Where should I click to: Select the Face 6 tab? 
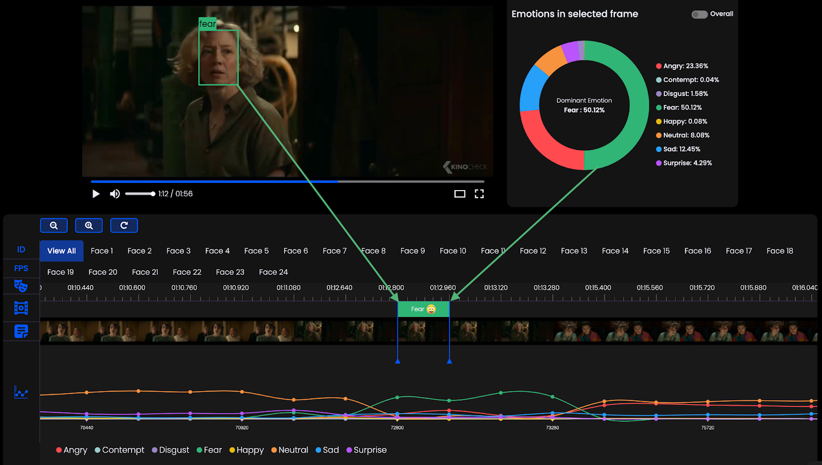click(x=295, y=251)
